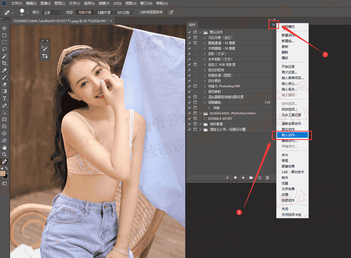The width and height of the screenshot is (351, 258).
Task: Select the Eyedropper tool
Action: 4,70
